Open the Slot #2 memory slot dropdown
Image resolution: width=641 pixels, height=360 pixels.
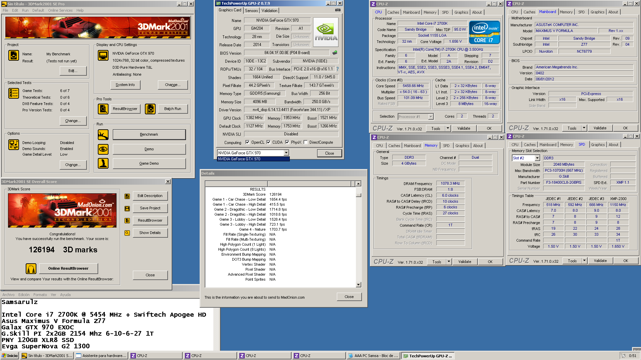538,158
